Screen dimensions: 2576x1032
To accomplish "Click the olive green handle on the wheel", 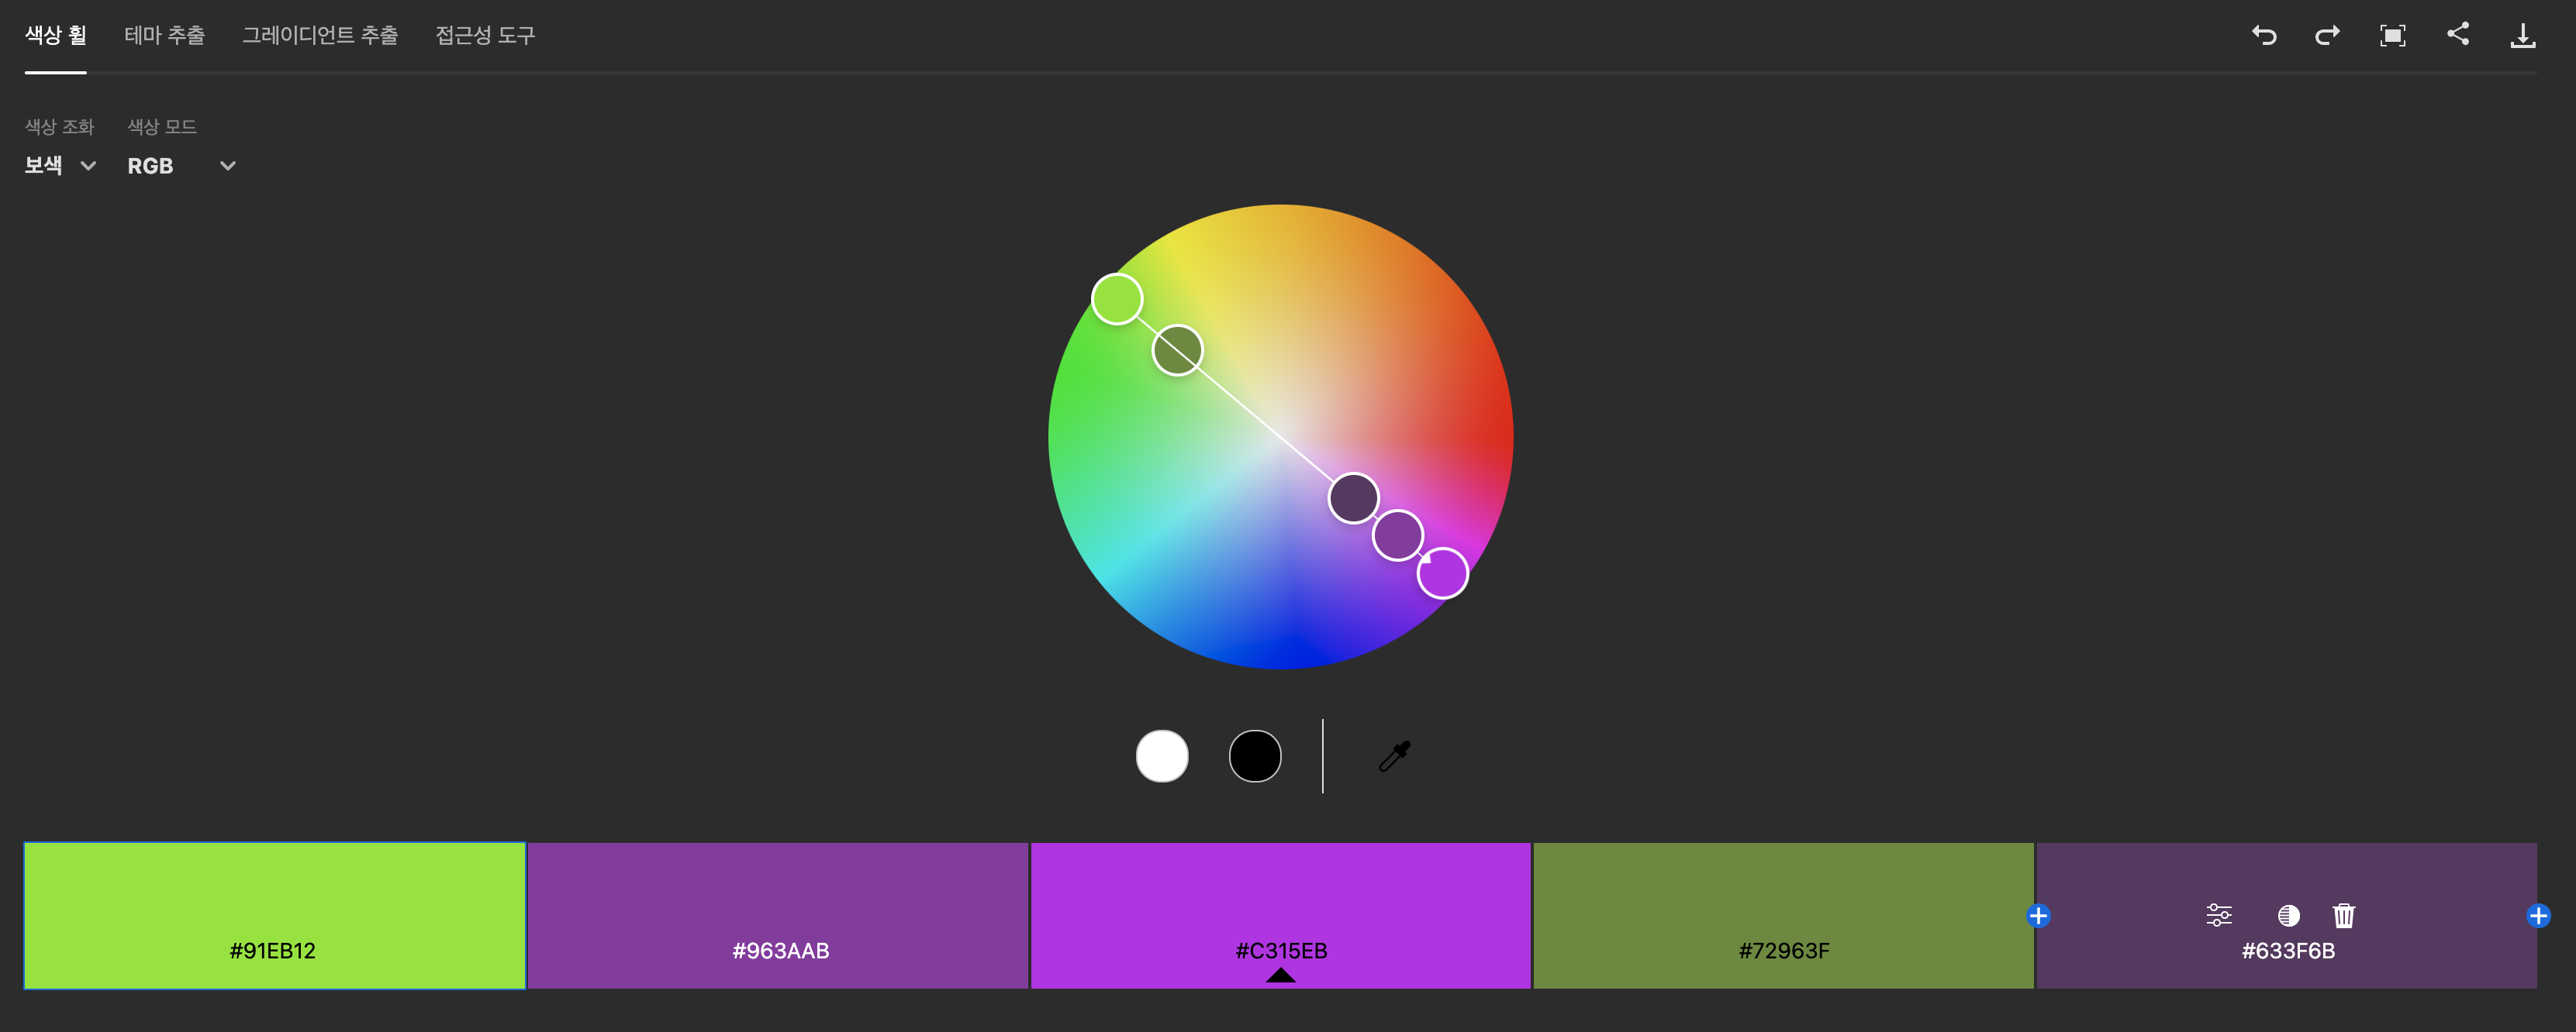I will [1178, 349].
